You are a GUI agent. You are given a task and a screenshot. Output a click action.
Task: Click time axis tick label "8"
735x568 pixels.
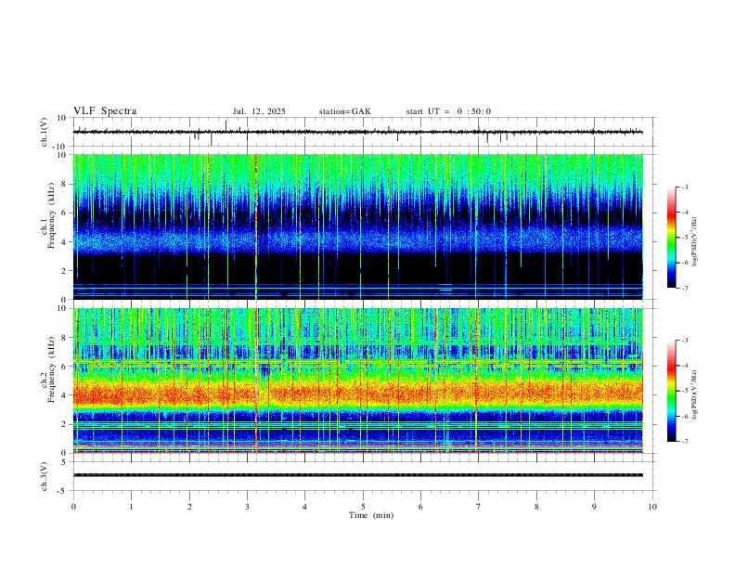point(536,507)
